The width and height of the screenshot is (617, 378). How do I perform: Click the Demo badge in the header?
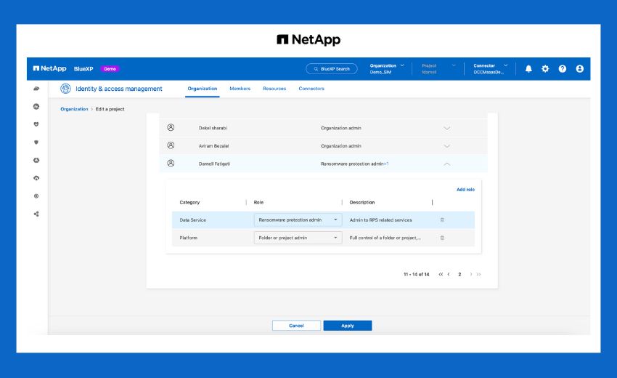coord(110,68)
